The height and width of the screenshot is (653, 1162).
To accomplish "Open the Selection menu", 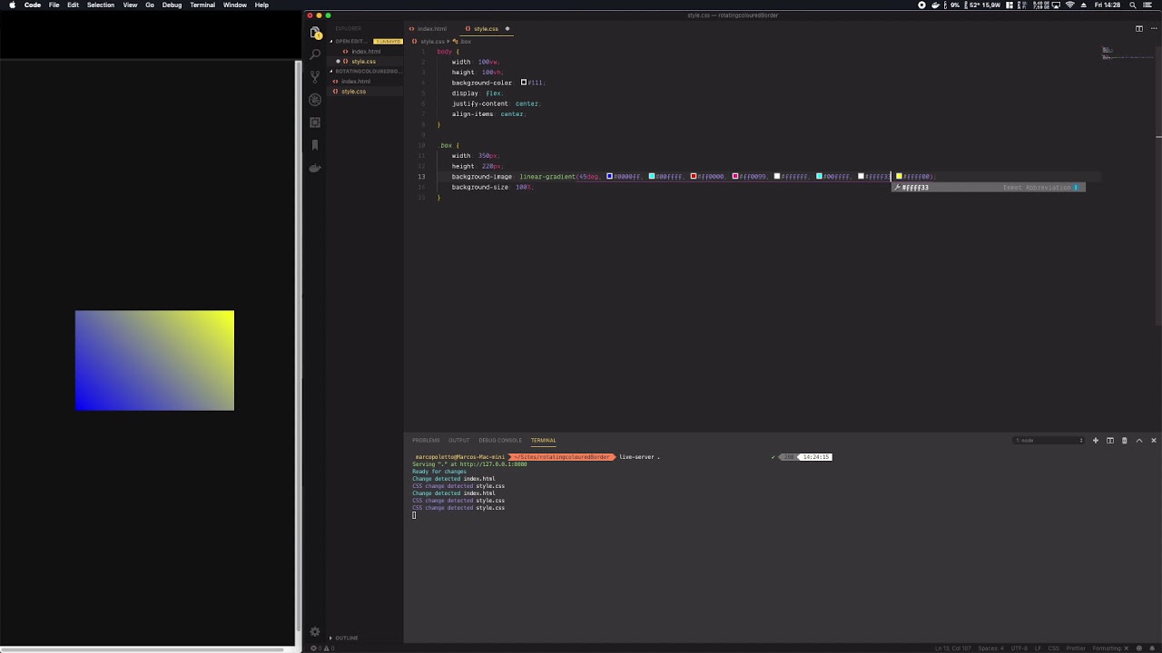I will (101, 5).
